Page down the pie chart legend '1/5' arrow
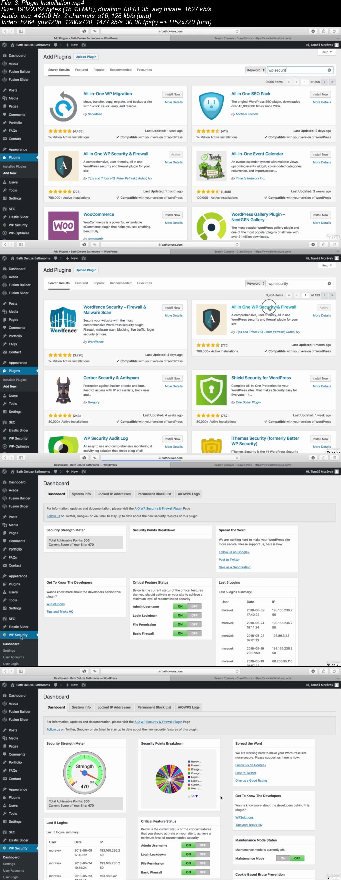This screenshot has height=880, width=341. pyautogui.click(x=196, y=796)
